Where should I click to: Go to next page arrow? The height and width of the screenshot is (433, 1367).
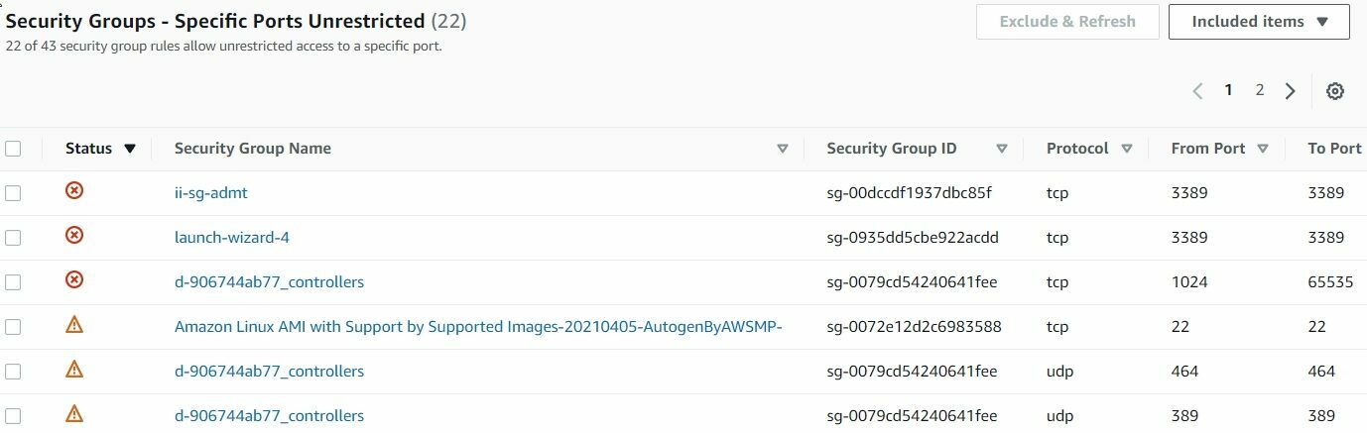[x=1290, y=91]
